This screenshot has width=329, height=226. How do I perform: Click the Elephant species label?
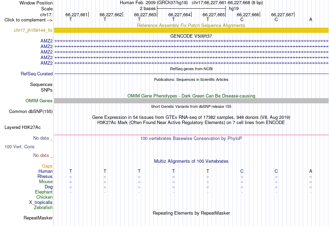tap(44, 192)
